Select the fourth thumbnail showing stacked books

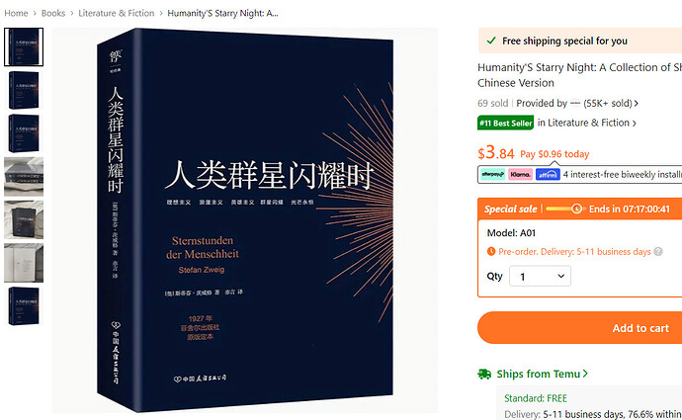click(x=24, y=177)
